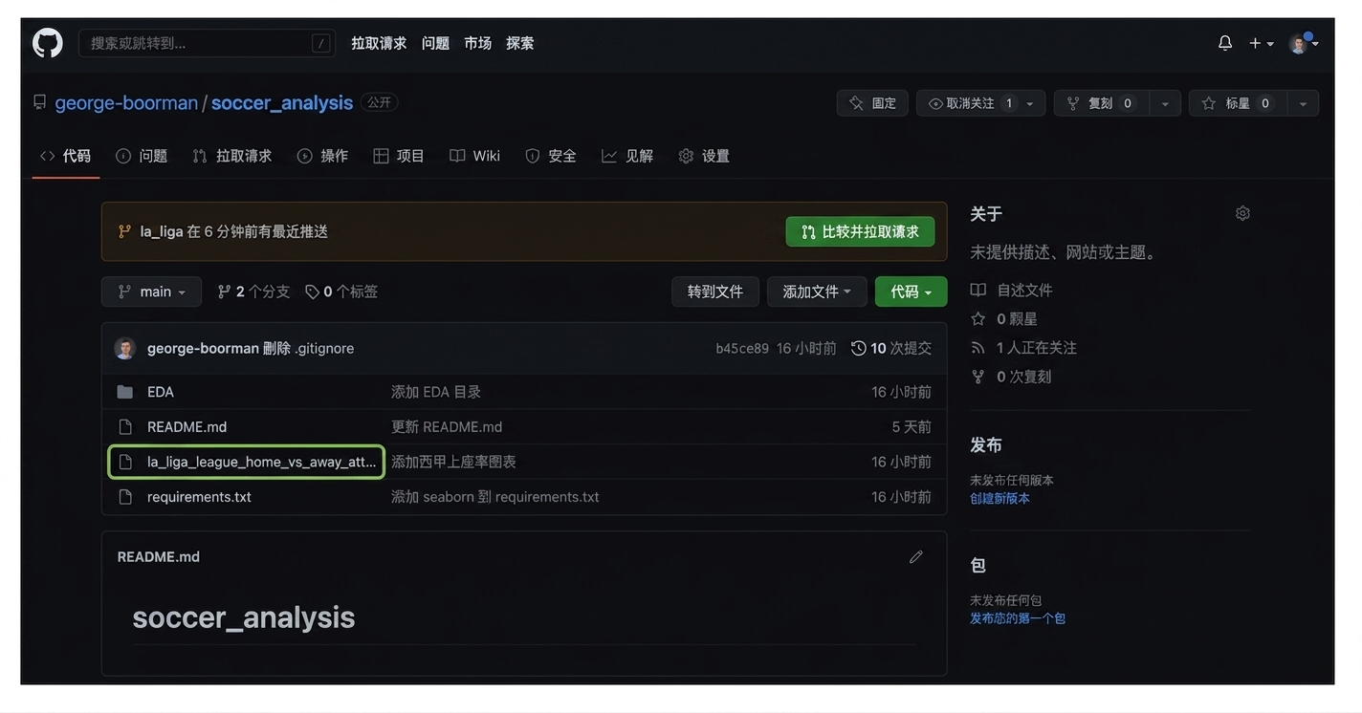Viewport: 1362px width, 713px height.
Task: Open 添加 seaborn 到 requirements.txt commit
Action: (495, 497)
